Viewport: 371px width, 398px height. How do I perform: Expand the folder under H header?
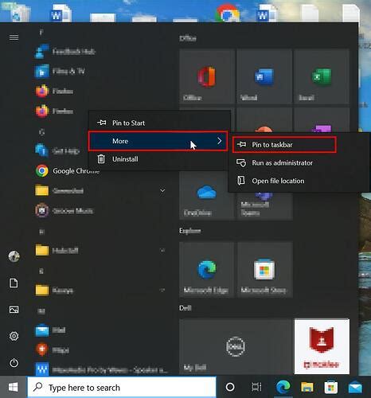point(162,250)
